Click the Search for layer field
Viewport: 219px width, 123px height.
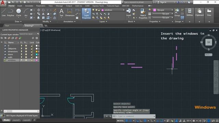pyautogui.click(x=29, y=34)
